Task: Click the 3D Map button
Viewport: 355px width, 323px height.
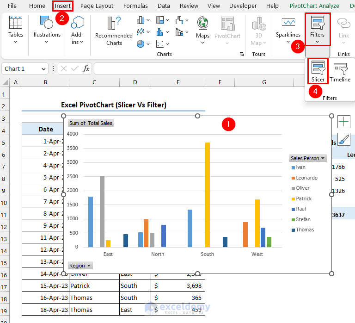Action: click(258, 31)
